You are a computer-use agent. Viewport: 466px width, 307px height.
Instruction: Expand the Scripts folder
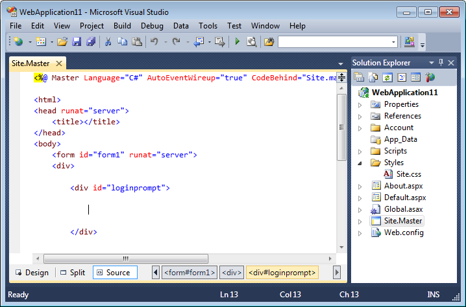point(360,152)
